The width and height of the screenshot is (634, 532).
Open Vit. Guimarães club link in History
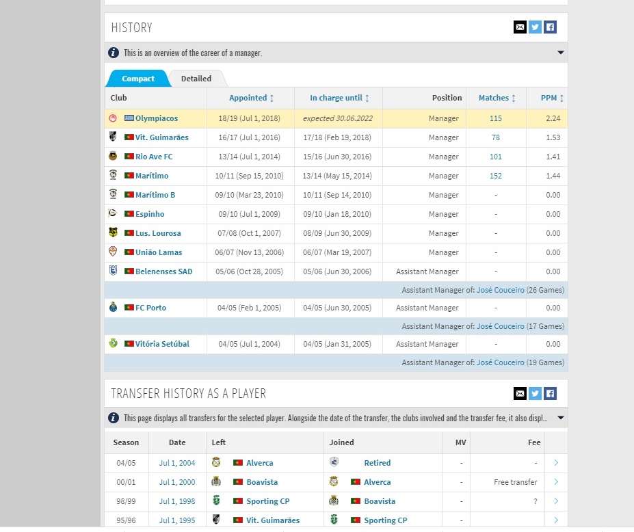pos(161,137)
